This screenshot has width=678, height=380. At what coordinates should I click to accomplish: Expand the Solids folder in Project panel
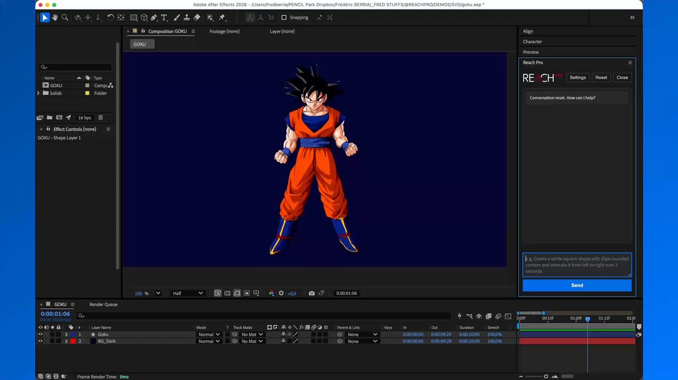coord(38,93)
